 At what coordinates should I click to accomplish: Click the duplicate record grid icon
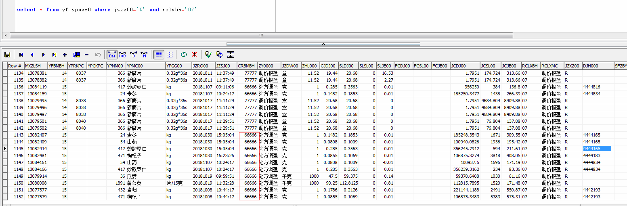click(76, 55)
